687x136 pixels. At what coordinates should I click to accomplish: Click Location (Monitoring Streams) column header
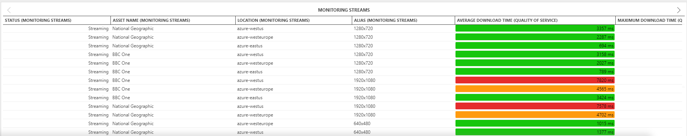(294, 20)
